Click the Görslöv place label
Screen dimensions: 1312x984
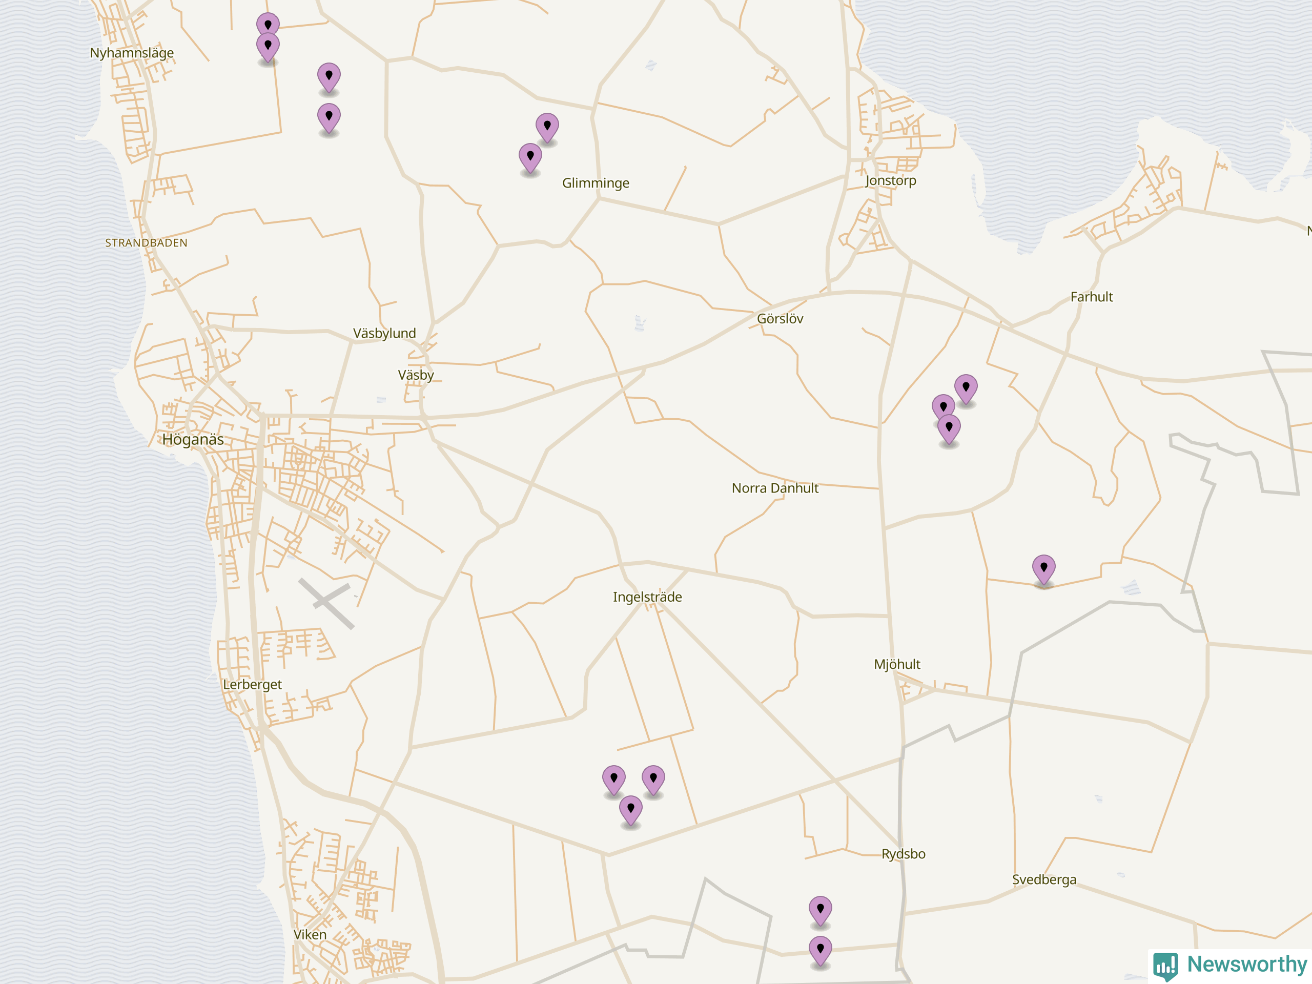coord(780,318)
